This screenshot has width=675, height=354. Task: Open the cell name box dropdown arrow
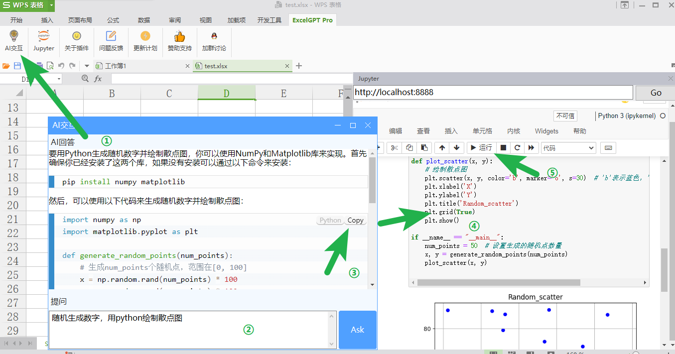59,79
